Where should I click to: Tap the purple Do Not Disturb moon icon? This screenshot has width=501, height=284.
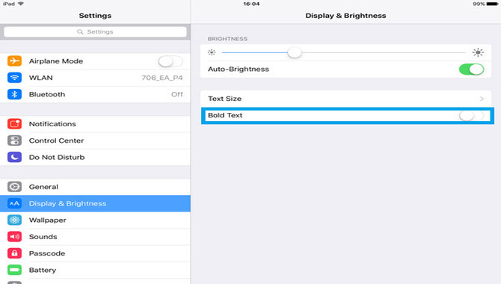[14, 157]
